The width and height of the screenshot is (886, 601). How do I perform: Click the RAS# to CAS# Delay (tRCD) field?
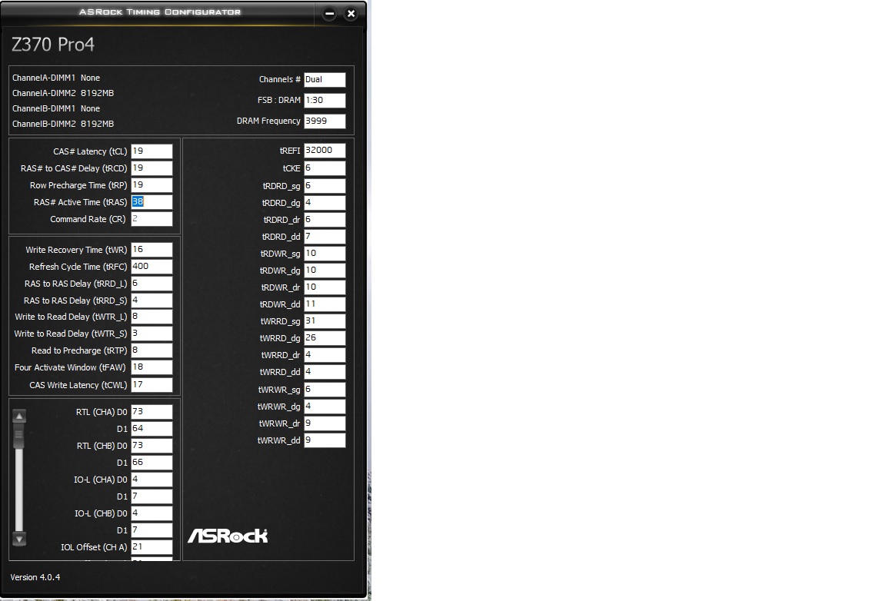[152, 168]
